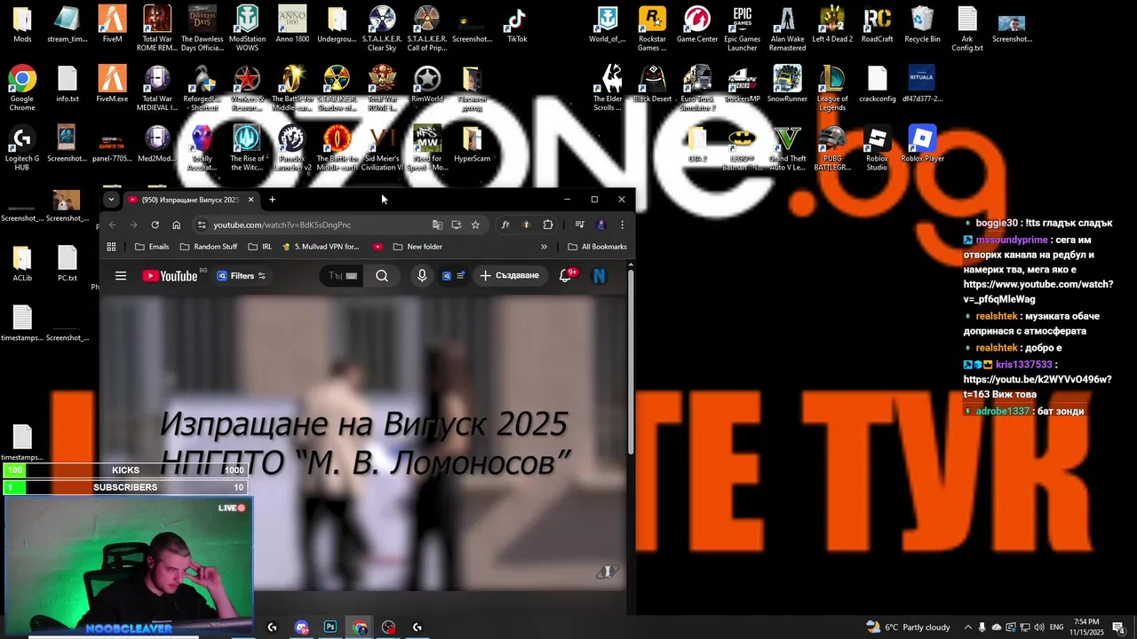Translate this page icon in address bar
This screenshot has height=639, width=1137.
click(x=437, y=225)
